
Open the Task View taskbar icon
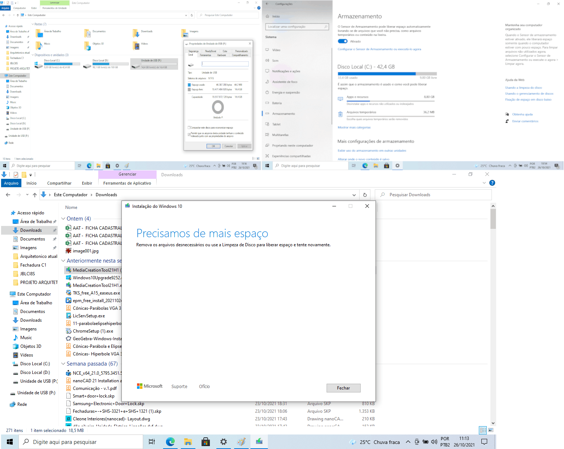[152, 442]
